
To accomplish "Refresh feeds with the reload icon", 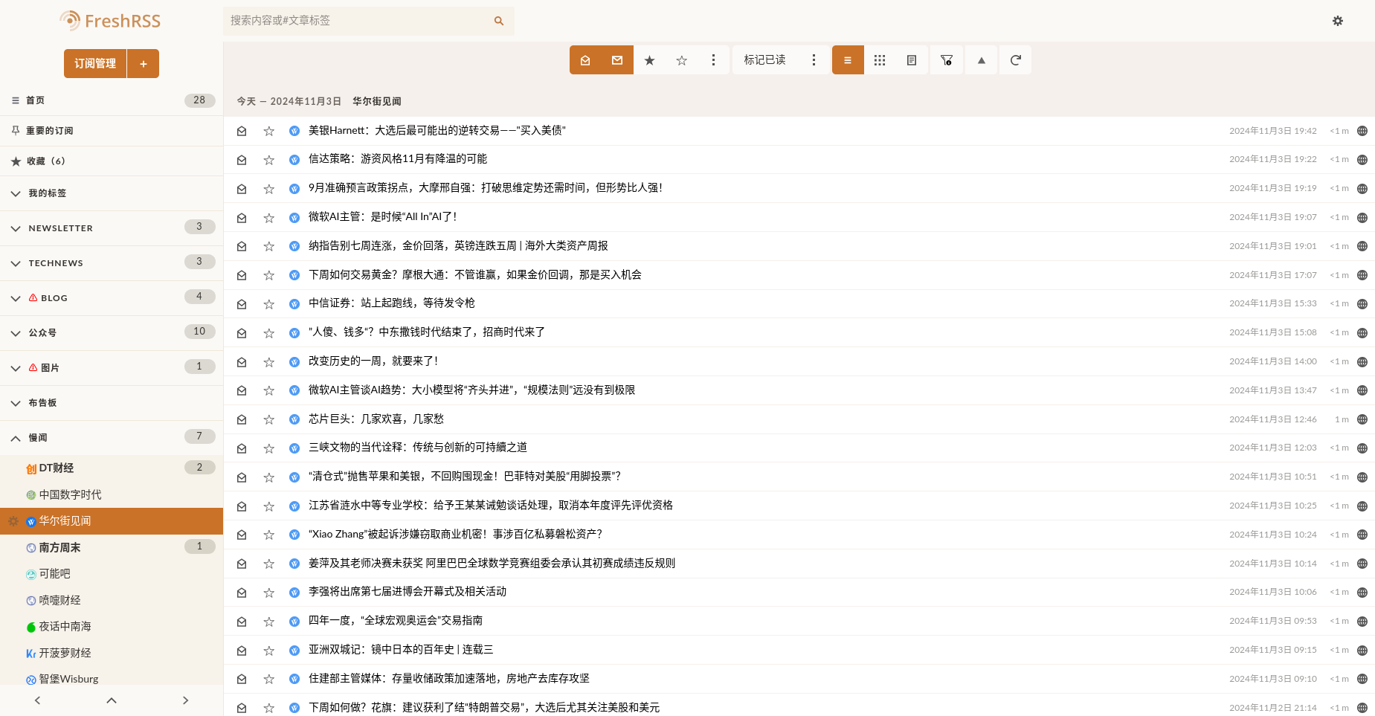I will (1015, 60).
